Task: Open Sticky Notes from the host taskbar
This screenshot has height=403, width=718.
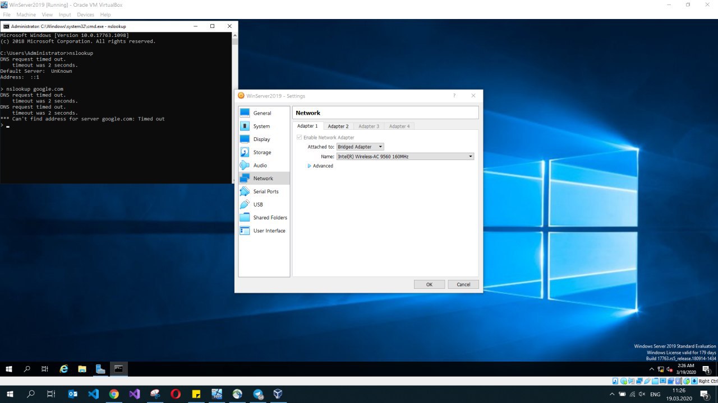Action: pos(196,394)
